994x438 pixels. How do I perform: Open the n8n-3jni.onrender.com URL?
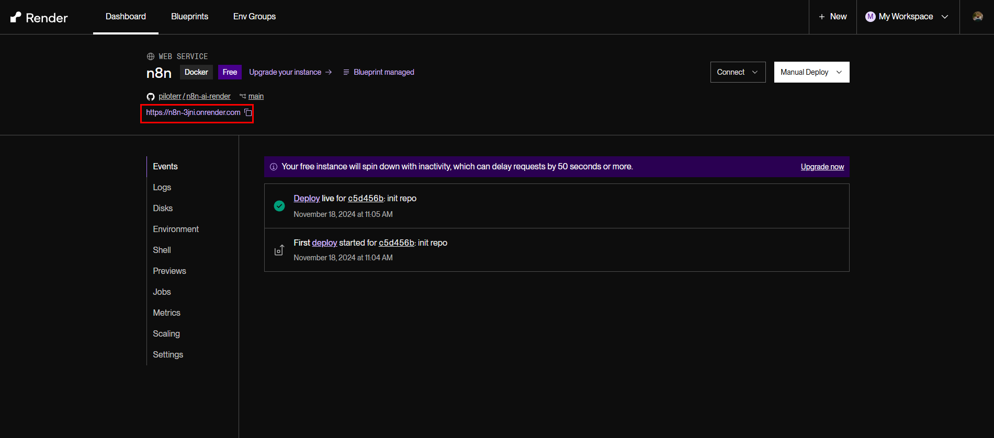click(x=193, y=112)
